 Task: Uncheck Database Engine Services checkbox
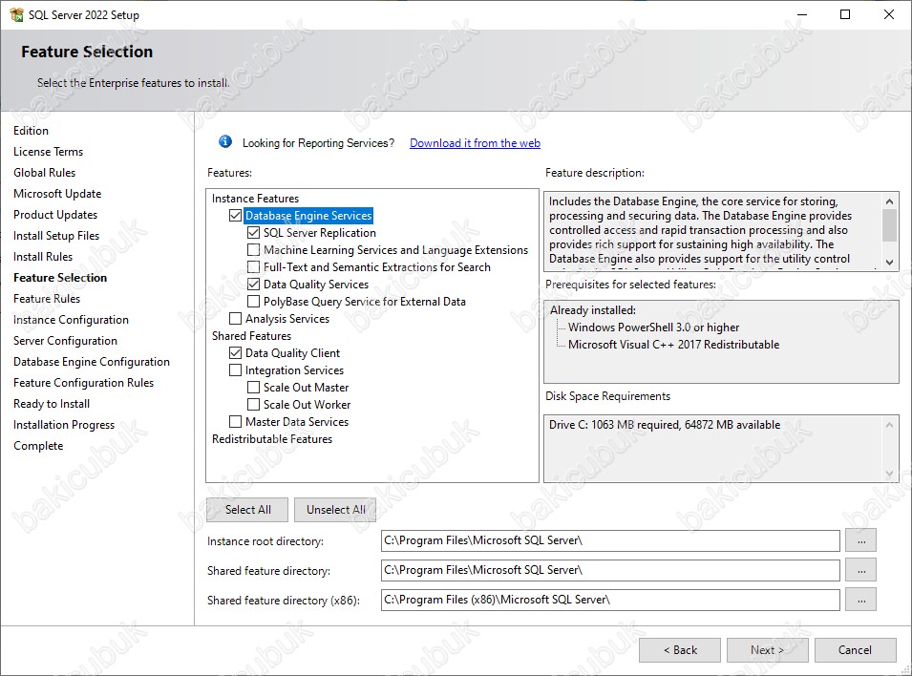pyautogui.click(x=236, y=216)
